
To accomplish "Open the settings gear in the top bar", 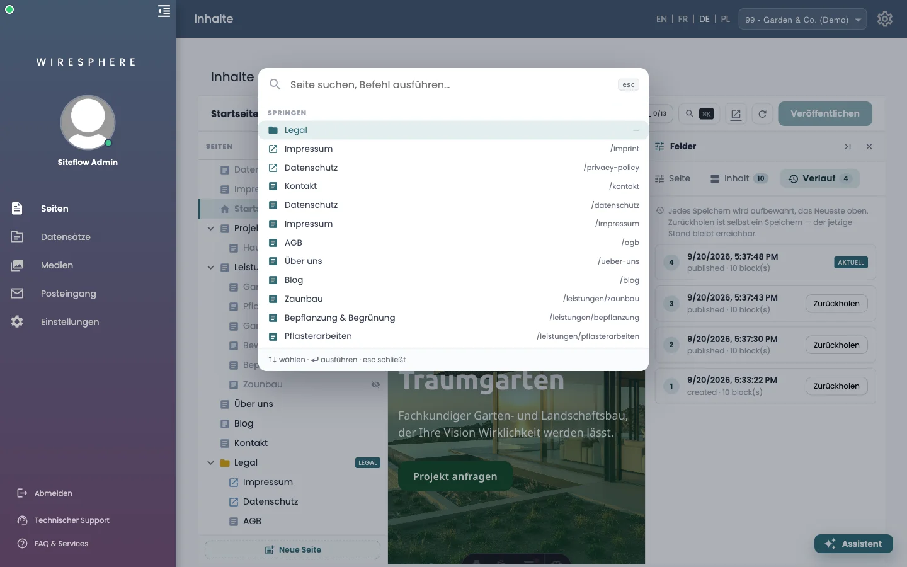I will (x=885, y=19).
